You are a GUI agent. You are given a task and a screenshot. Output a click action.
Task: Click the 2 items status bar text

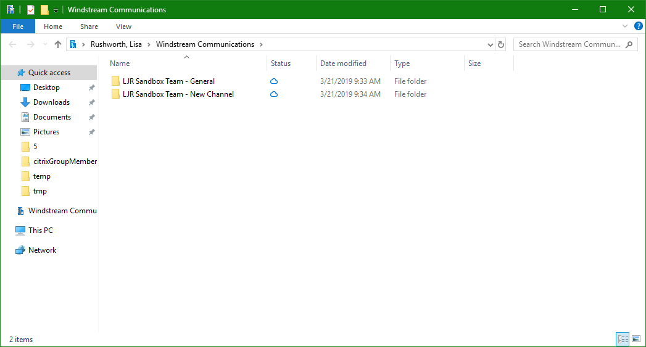click(21, 340)
